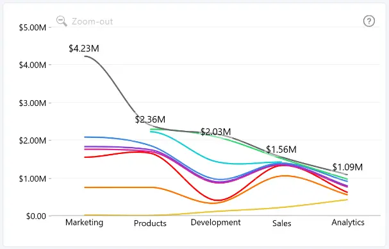Click the $0.00 y-axis label
Image resolution: width=389 pixels, height=249 pixels.
coord(37,216)
